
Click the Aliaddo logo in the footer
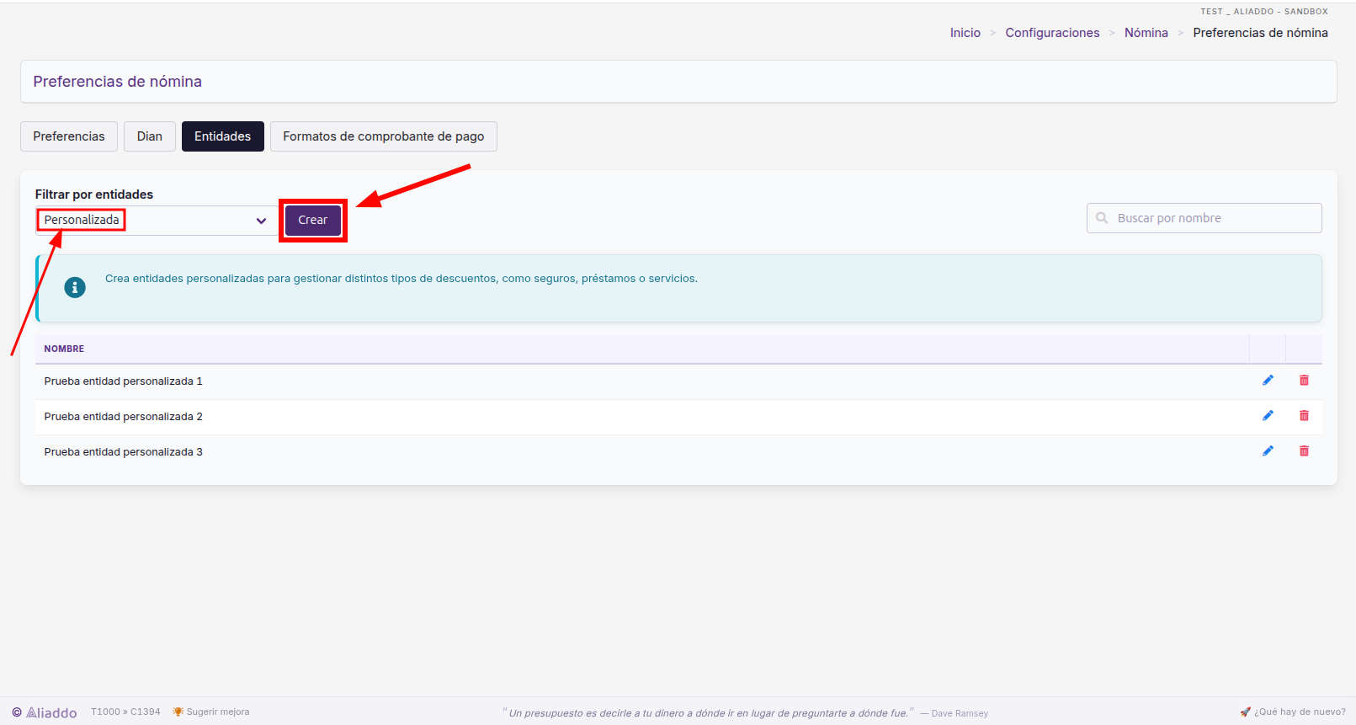pyautogui.click(x=45, y=712)
